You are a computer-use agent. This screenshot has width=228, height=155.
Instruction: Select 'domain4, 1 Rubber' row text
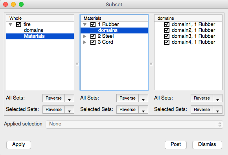pos(193,42)
